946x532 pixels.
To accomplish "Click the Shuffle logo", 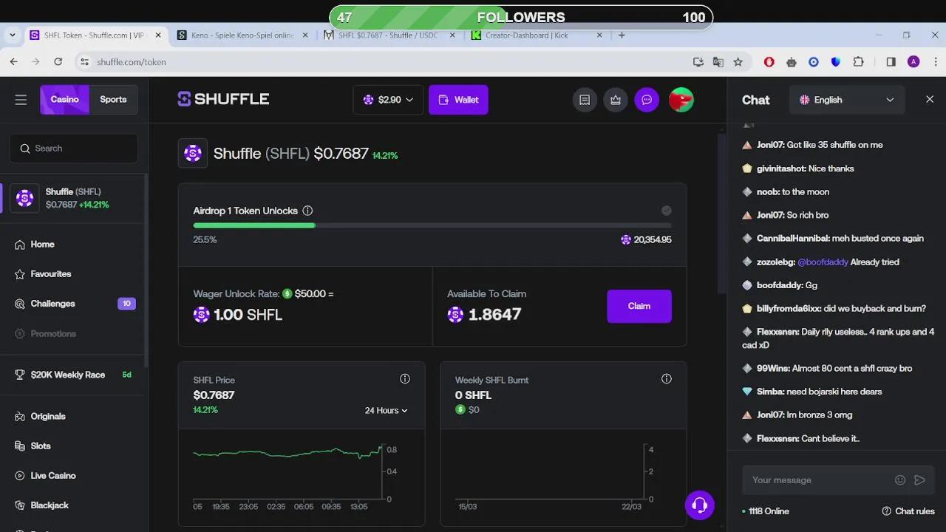I will [223, 99].
